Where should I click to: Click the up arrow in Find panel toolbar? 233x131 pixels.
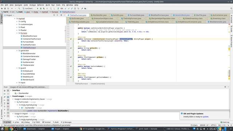(5, 110)
